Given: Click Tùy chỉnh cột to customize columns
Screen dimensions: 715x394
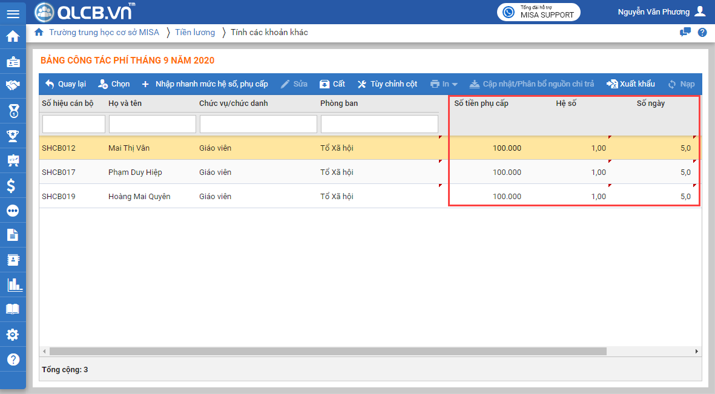Looking at the screenshot, I should (387, 84).
